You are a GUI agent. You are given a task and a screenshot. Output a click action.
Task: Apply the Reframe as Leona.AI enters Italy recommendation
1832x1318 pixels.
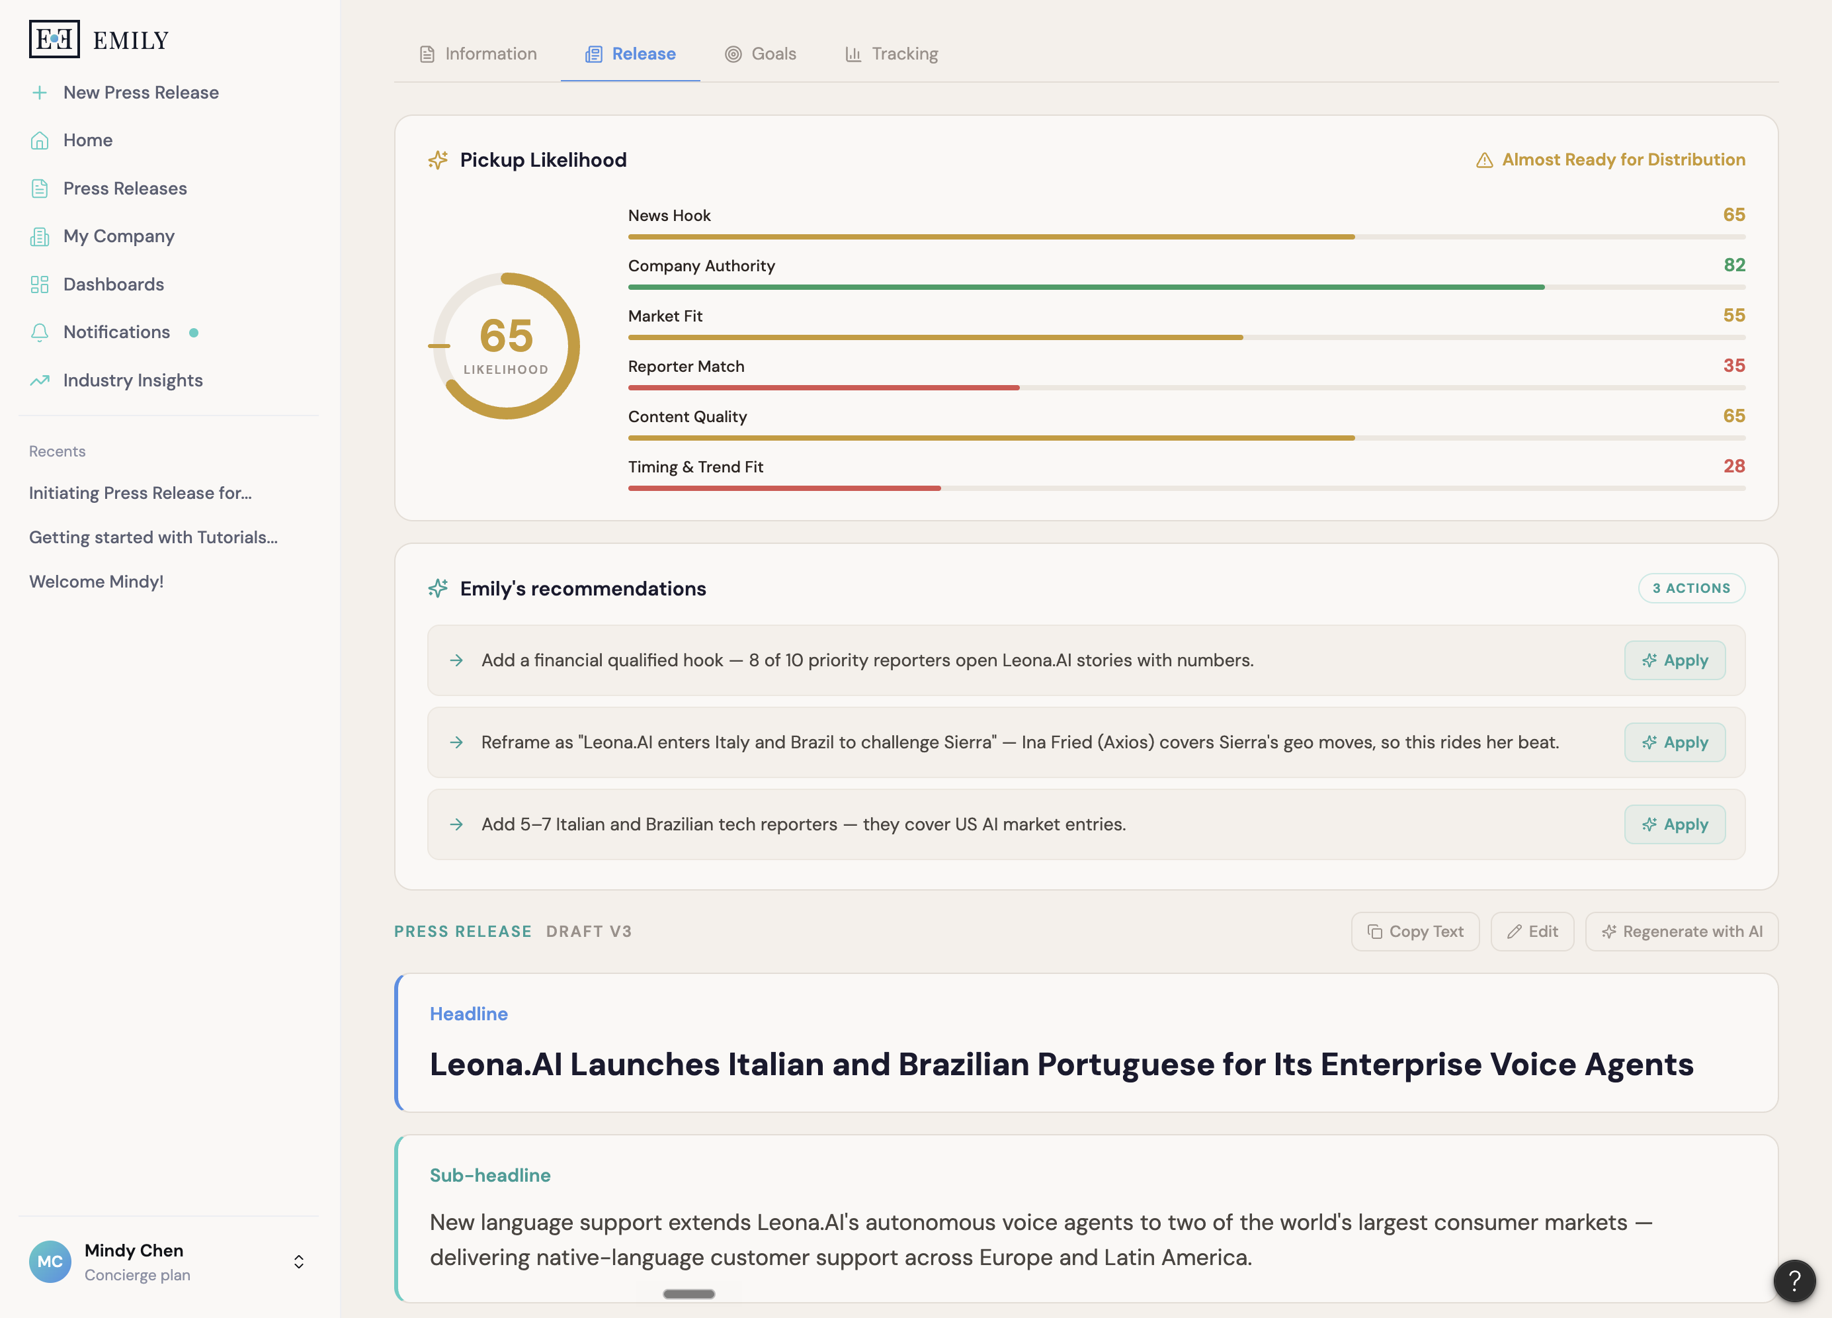tap(1675, 742)
